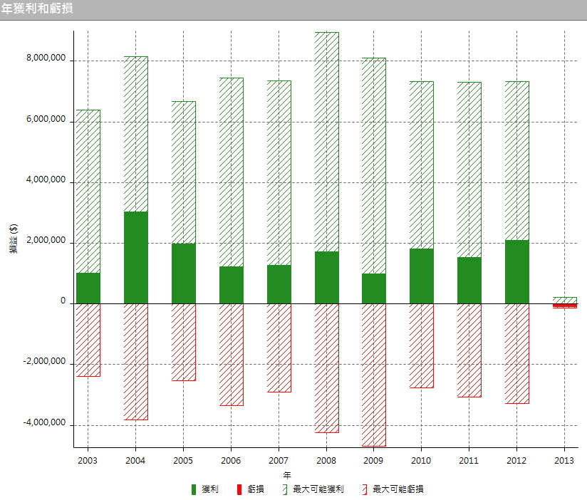Select the 虧損 legend label

(255, 489)
